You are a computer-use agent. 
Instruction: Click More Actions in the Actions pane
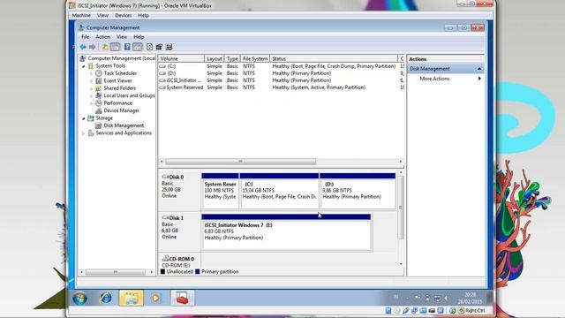tap(434, 79)
